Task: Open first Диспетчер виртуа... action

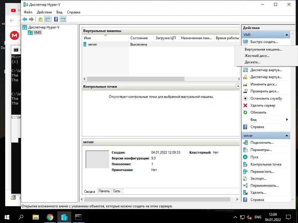Action: [266, 70]
